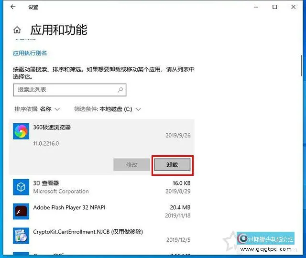This screenshot has height=258, width=306.
Task: Click the date 2019/8/29
Action: click(x=178, y=191)
